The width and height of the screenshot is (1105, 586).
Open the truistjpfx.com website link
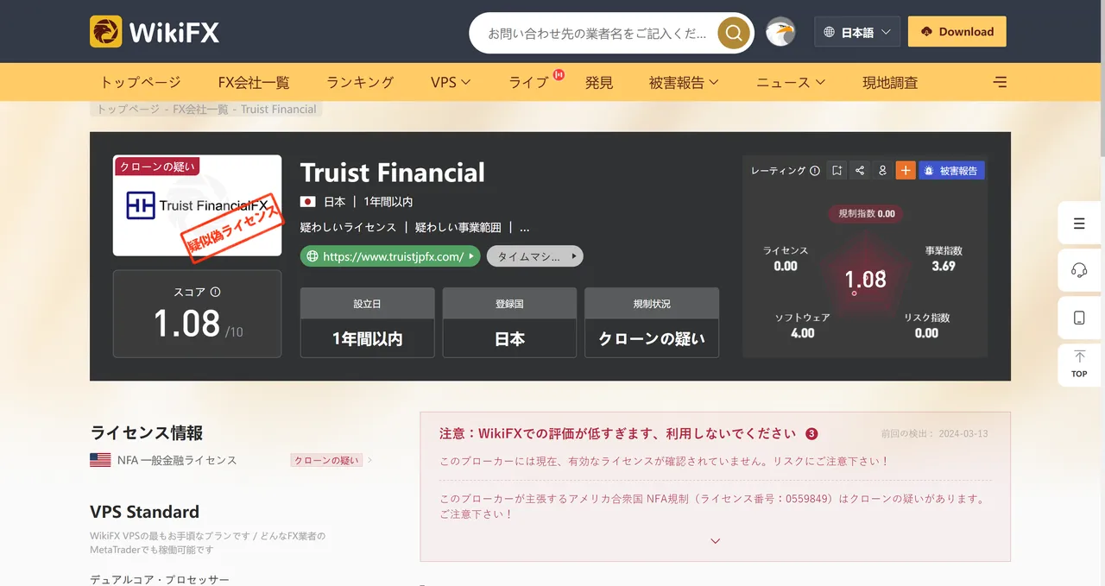[x=390, y=256]
